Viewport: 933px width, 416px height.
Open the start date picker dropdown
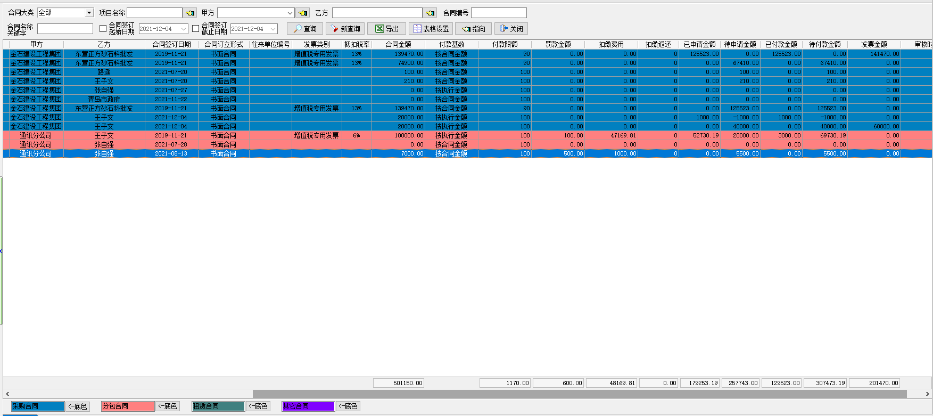point(184,29)
